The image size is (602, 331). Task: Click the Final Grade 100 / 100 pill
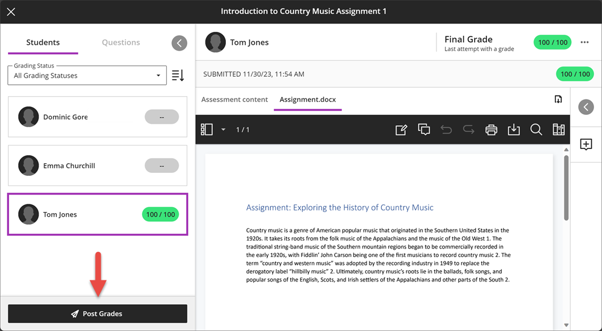tap(552, 42)
